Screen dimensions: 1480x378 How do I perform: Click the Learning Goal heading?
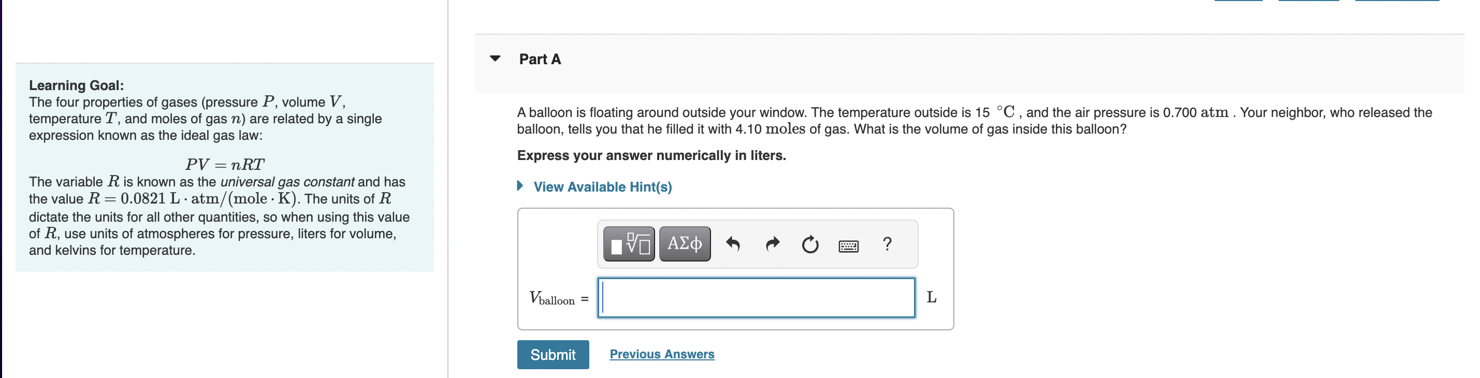(77, 85)
